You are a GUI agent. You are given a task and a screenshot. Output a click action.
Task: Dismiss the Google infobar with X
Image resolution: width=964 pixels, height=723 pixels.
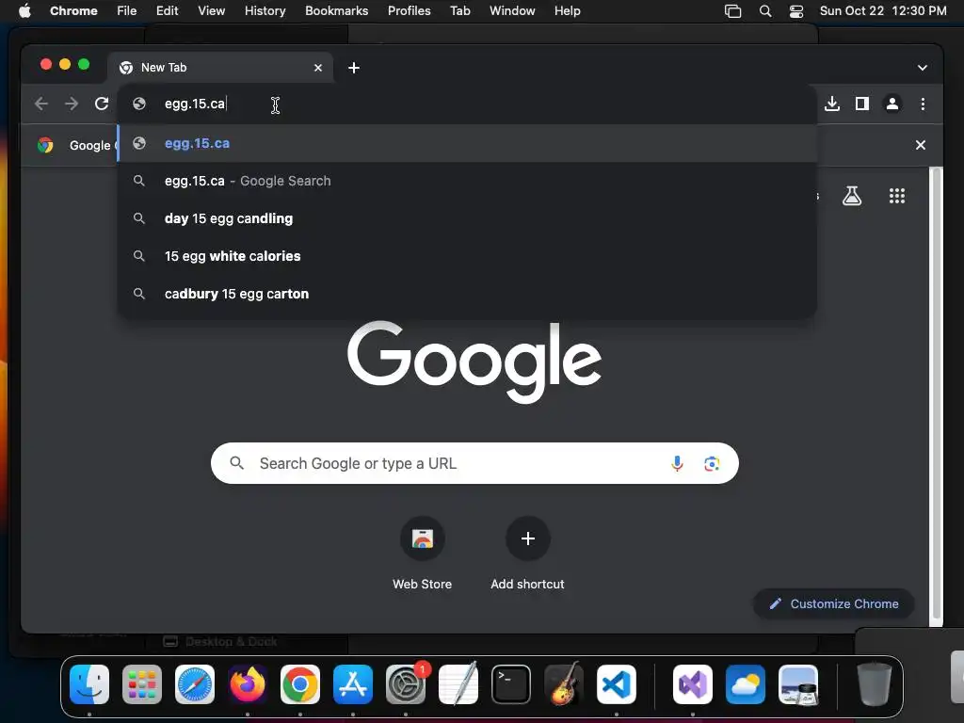pyautogui.click(x=921, y=145)
